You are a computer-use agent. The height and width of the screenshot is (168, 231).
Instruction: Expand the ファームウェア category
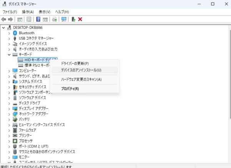tap(9, 131)
